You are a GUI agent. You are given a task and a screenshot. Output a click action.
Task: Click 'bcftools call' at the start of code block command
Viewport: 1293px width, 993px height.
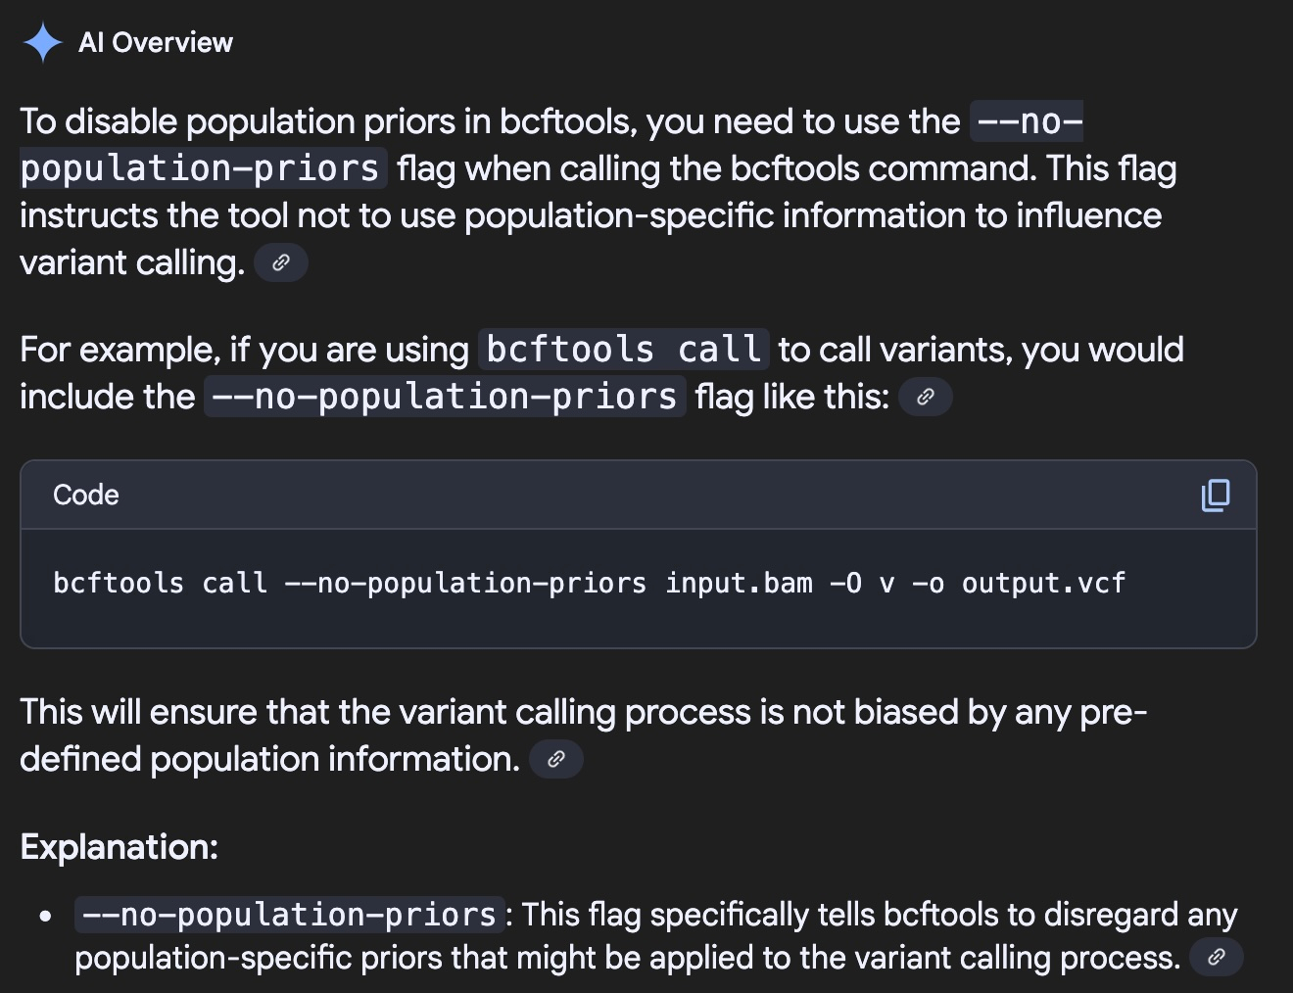pyautogui.click(x=160, y=584)
